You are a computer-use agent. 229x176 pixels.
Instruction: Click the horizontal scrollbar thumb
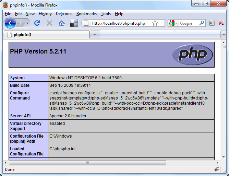click(87, 163)
